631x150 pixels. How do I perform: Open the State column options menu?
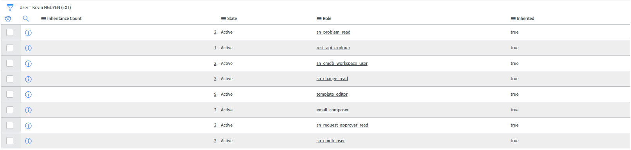[x=224, y=18]
